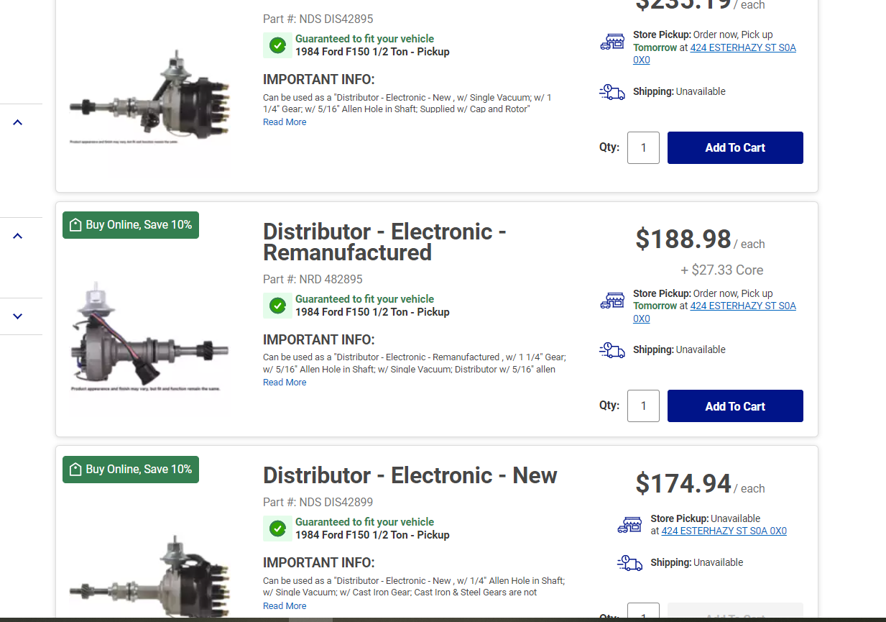Click the Buy Online Save 10% badge
This screenshot has height=622, width=886.
click(x=130, y=224)
